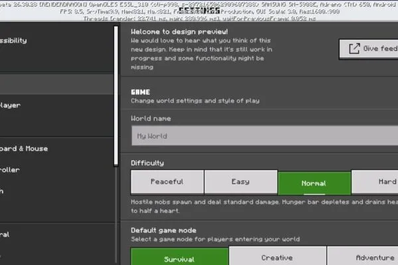Screen dimensions: 398x265
Task: Select Easy difficulty
Action: pyautogui.click(x=241, y=182)
